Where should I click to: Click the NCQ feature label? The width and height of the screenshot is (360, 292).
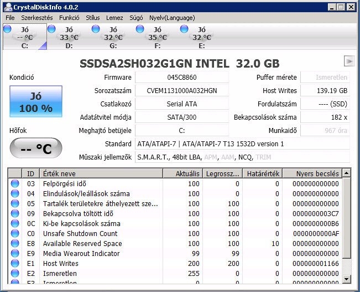(x=246, y=157)
